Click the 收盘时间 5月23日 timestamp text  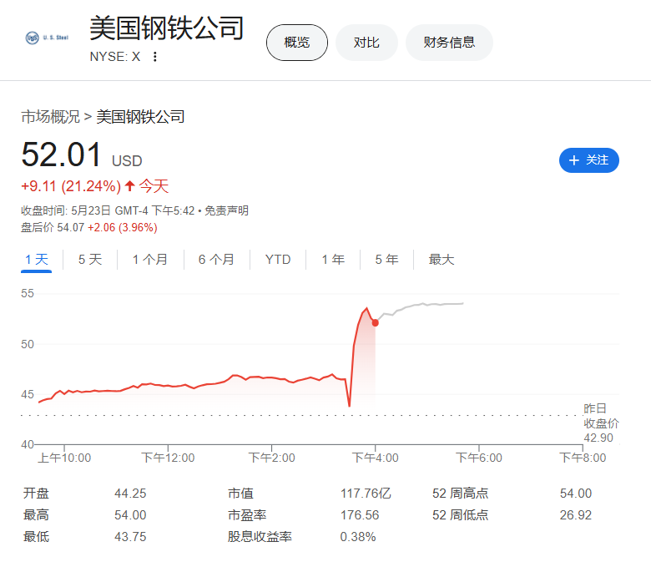[108, 210]
